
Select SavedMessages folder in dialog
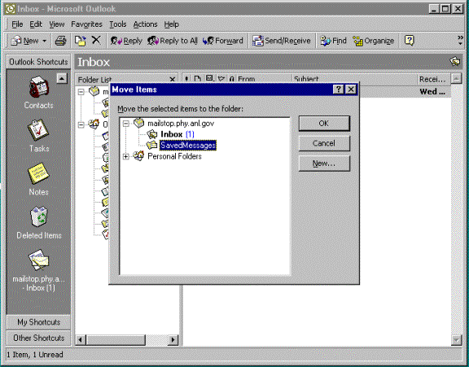[x=188, y=145]
